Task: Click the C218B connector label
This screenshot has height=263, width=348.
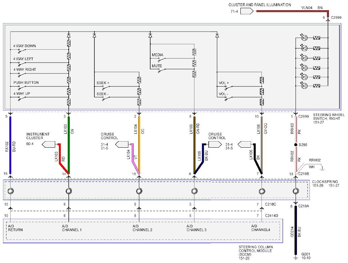Action: click(x=304, y=174)
